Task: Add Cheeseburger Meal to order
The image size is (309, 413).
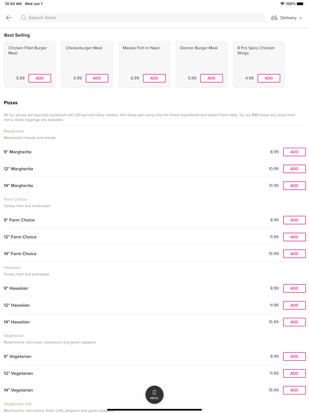Action: (x=97, y=78)
